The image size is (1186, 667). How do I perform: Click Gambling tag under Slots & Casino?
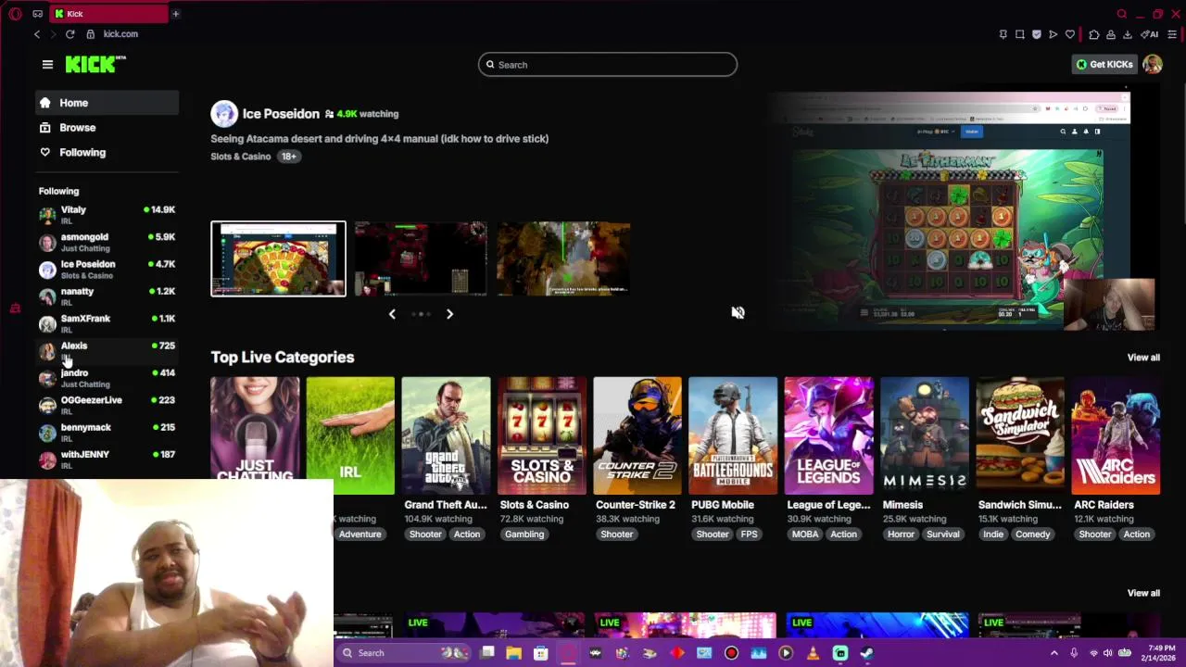coord(524,535)
